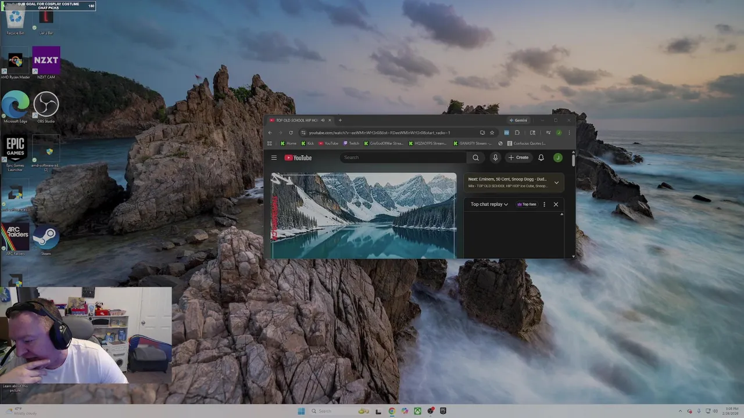Open the Liar's Bar desktop shortcut

[x=46, y=21]
